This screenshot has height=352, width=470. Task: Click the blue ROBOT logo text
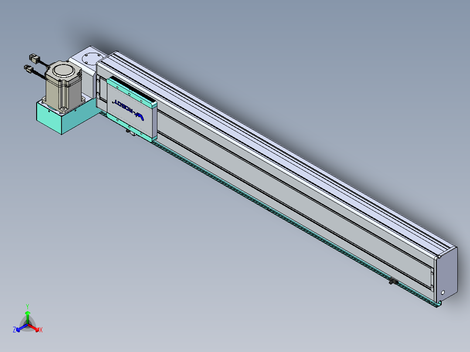(128, 110)
